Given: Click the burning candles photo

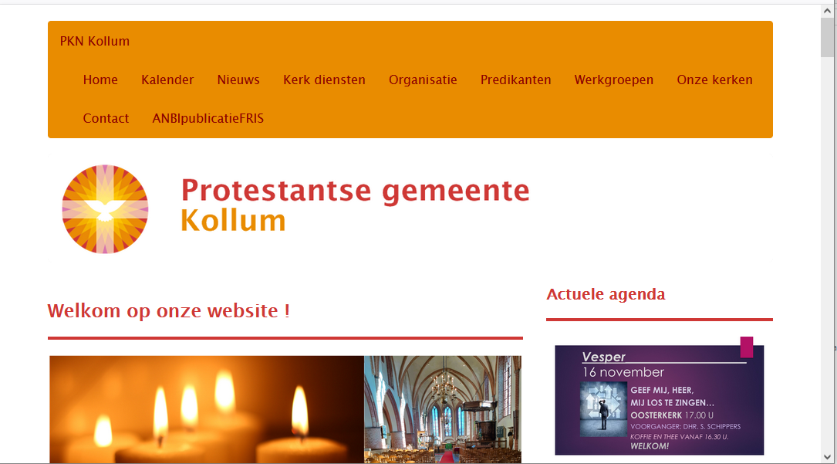Looking at the screenshot, I should click(x=207, y=409).
